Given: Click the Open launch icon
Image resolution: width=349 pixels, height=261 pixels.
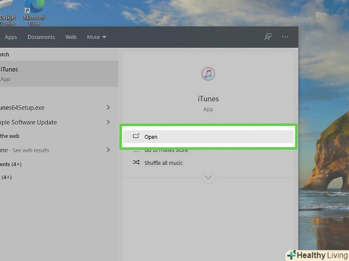Looking at the screenshot, I should coord(136,136).
